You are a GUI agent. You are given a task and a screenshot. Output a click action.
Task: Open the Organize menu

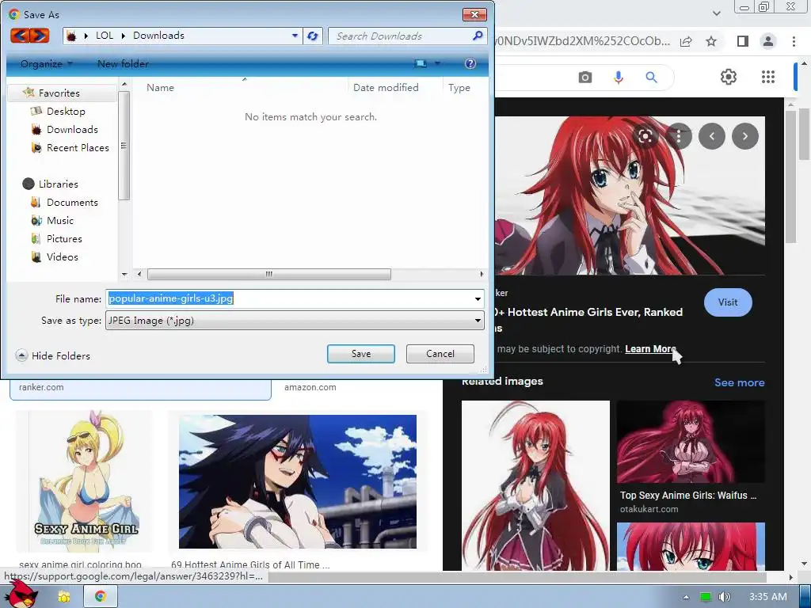pos(47,64)
